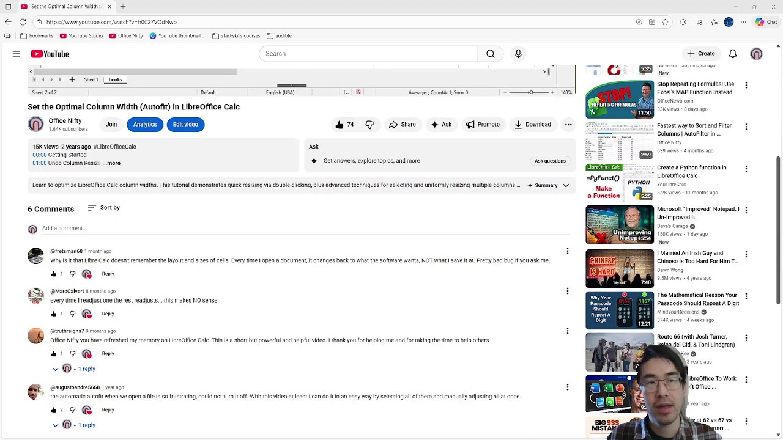The image size is (783, 440).
Task: Open the YouTube guide hamburger menu
Action: tap(17, 54)
